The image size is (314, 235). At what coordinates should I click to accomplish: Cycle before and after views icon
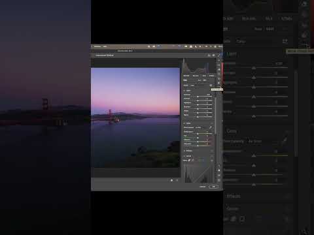tap(171, 180)
